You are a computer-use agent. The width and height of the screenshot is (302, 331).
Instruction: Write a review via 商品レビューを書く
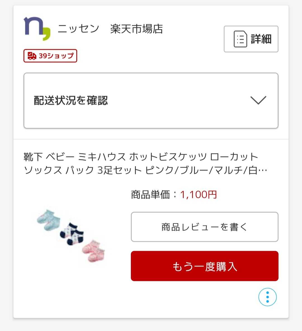[x=204, y=227]
